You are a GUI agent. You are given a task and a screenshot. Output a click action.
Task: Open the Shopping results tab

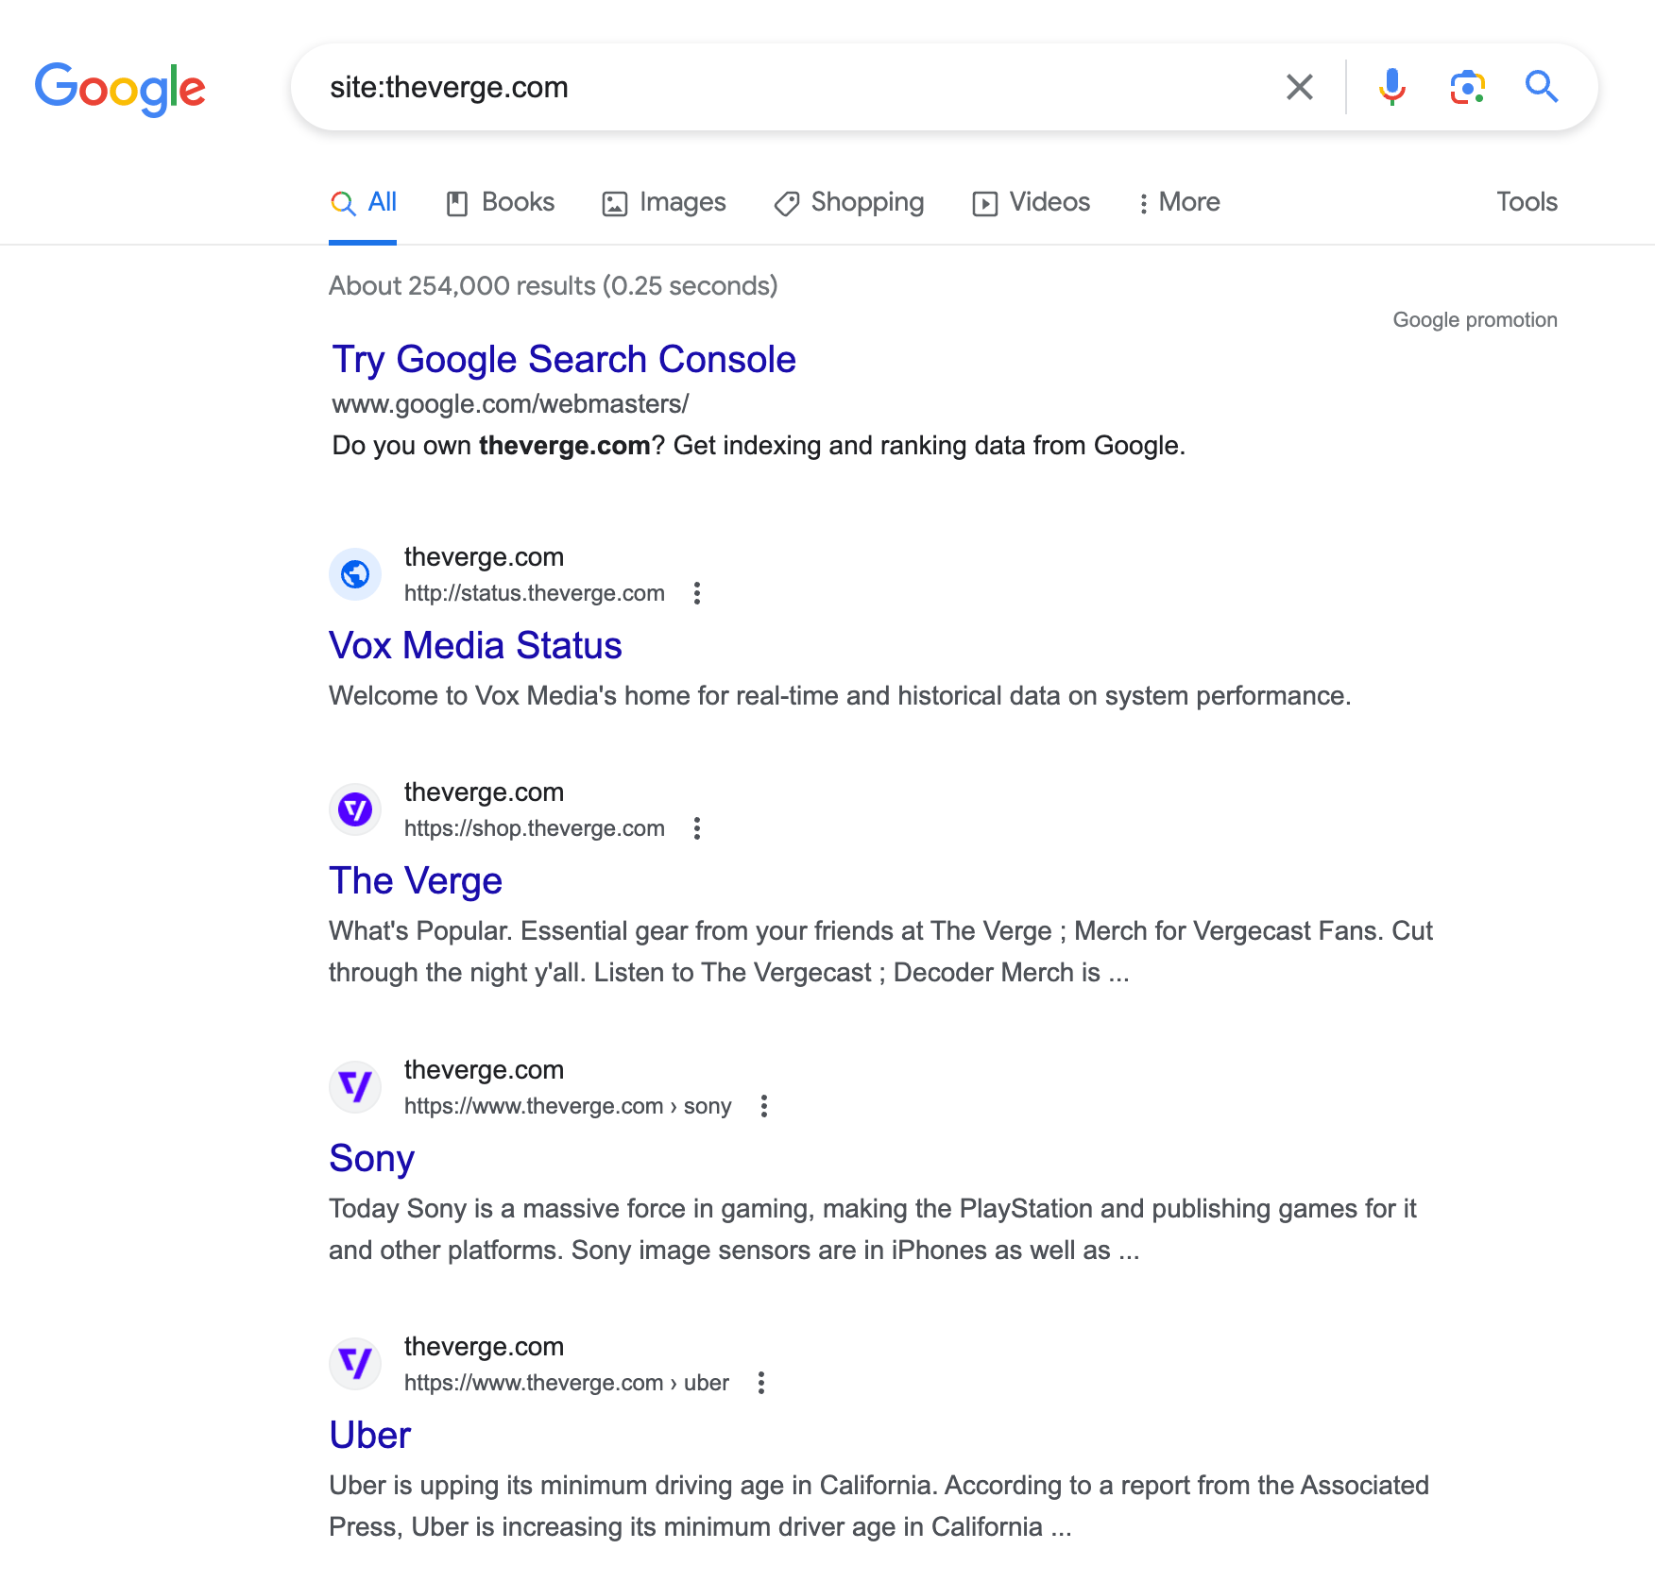coord(847,201)
